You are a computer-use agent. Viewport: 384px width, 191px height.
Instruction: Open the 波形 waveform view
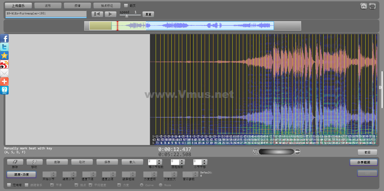pos(48,5)
